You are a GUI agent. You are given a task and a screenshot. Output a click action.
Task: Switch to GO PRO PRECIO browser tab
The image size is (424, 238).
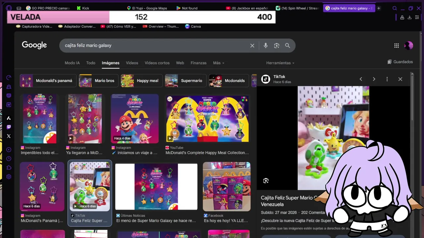48,8
